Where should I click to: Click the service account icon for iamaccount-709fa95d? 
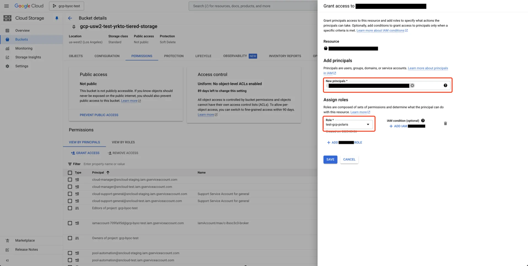77,223
